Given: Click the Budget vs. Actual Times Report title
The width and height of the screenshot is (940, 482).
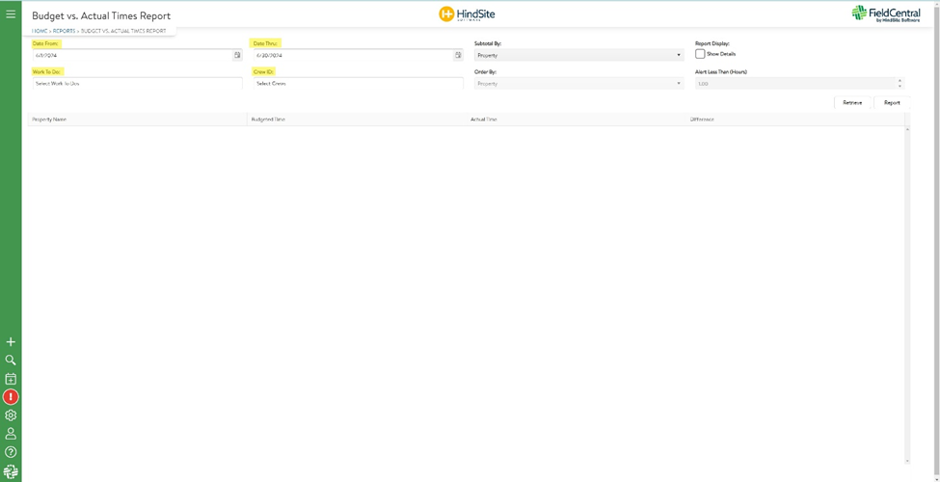Looking at the screenshot, I should point(101,16).
